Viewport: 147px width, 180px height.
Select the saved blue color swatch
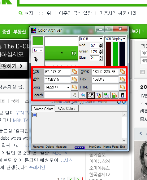[x=35, y=115]
